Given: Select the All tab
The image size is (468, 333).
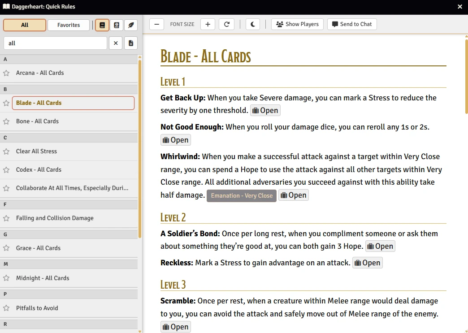Looking at the screenshot, I should [25, 25].
